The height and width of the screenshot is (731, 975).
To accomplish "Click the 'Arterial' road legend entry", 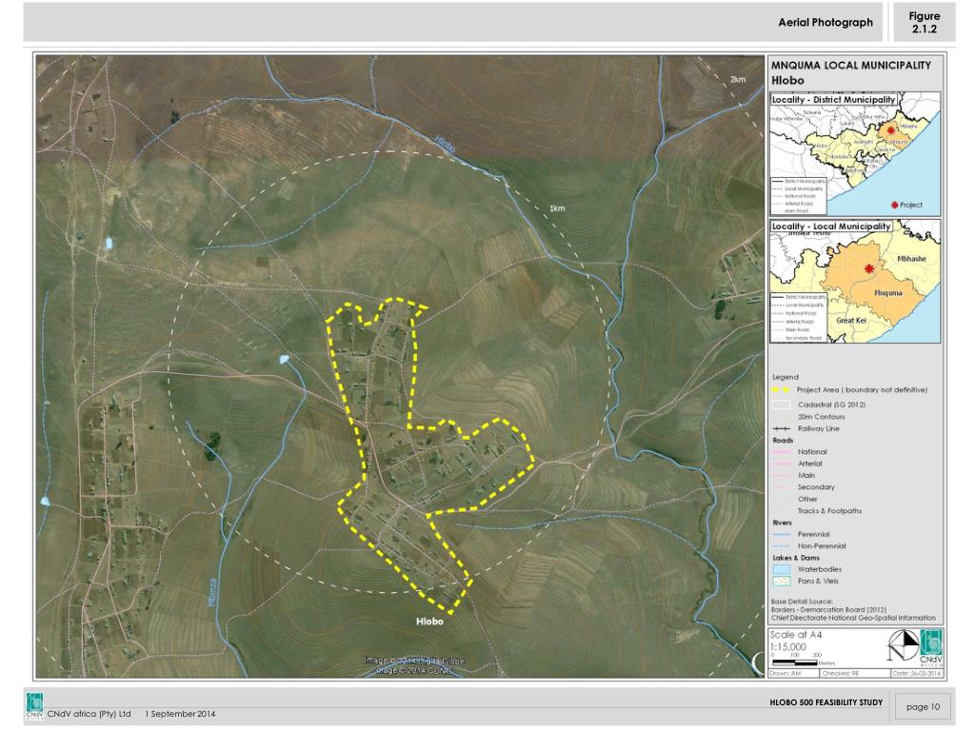I will (x=810, y=464).
